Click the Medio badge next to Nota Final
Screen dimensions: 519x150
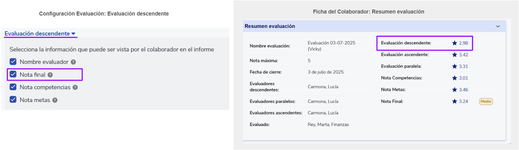click(486, 101)
